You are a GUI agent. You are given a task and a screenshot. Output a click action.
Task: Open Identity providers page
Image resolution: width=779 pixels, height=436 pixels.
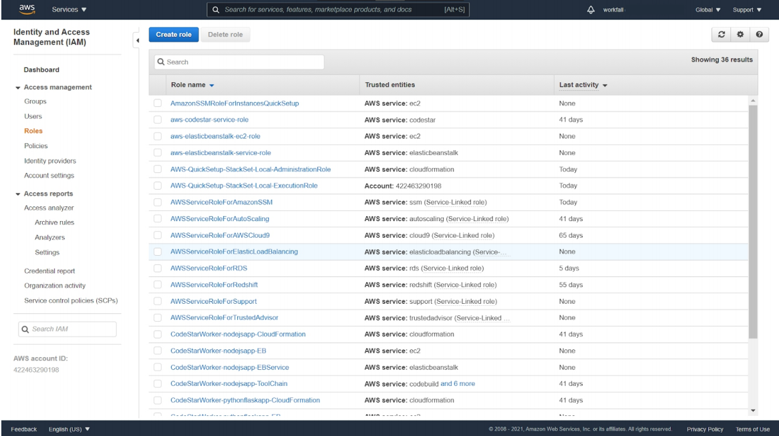50,161
